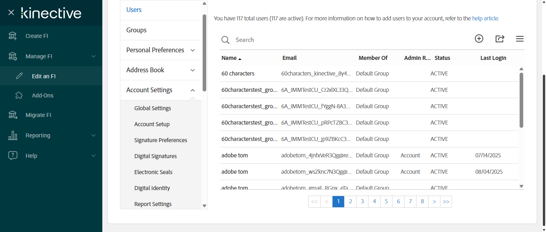The image size is (546, 232).
Task: Click the export users icon
Action: (500, 39)
